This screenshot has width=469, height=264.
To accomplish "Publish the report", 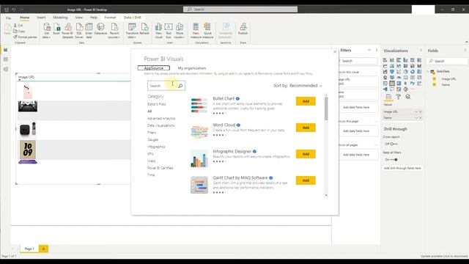I will point(243,29).
